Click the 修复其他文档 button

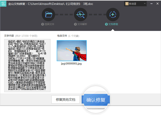pyautogui.click(x=66, y=100)
